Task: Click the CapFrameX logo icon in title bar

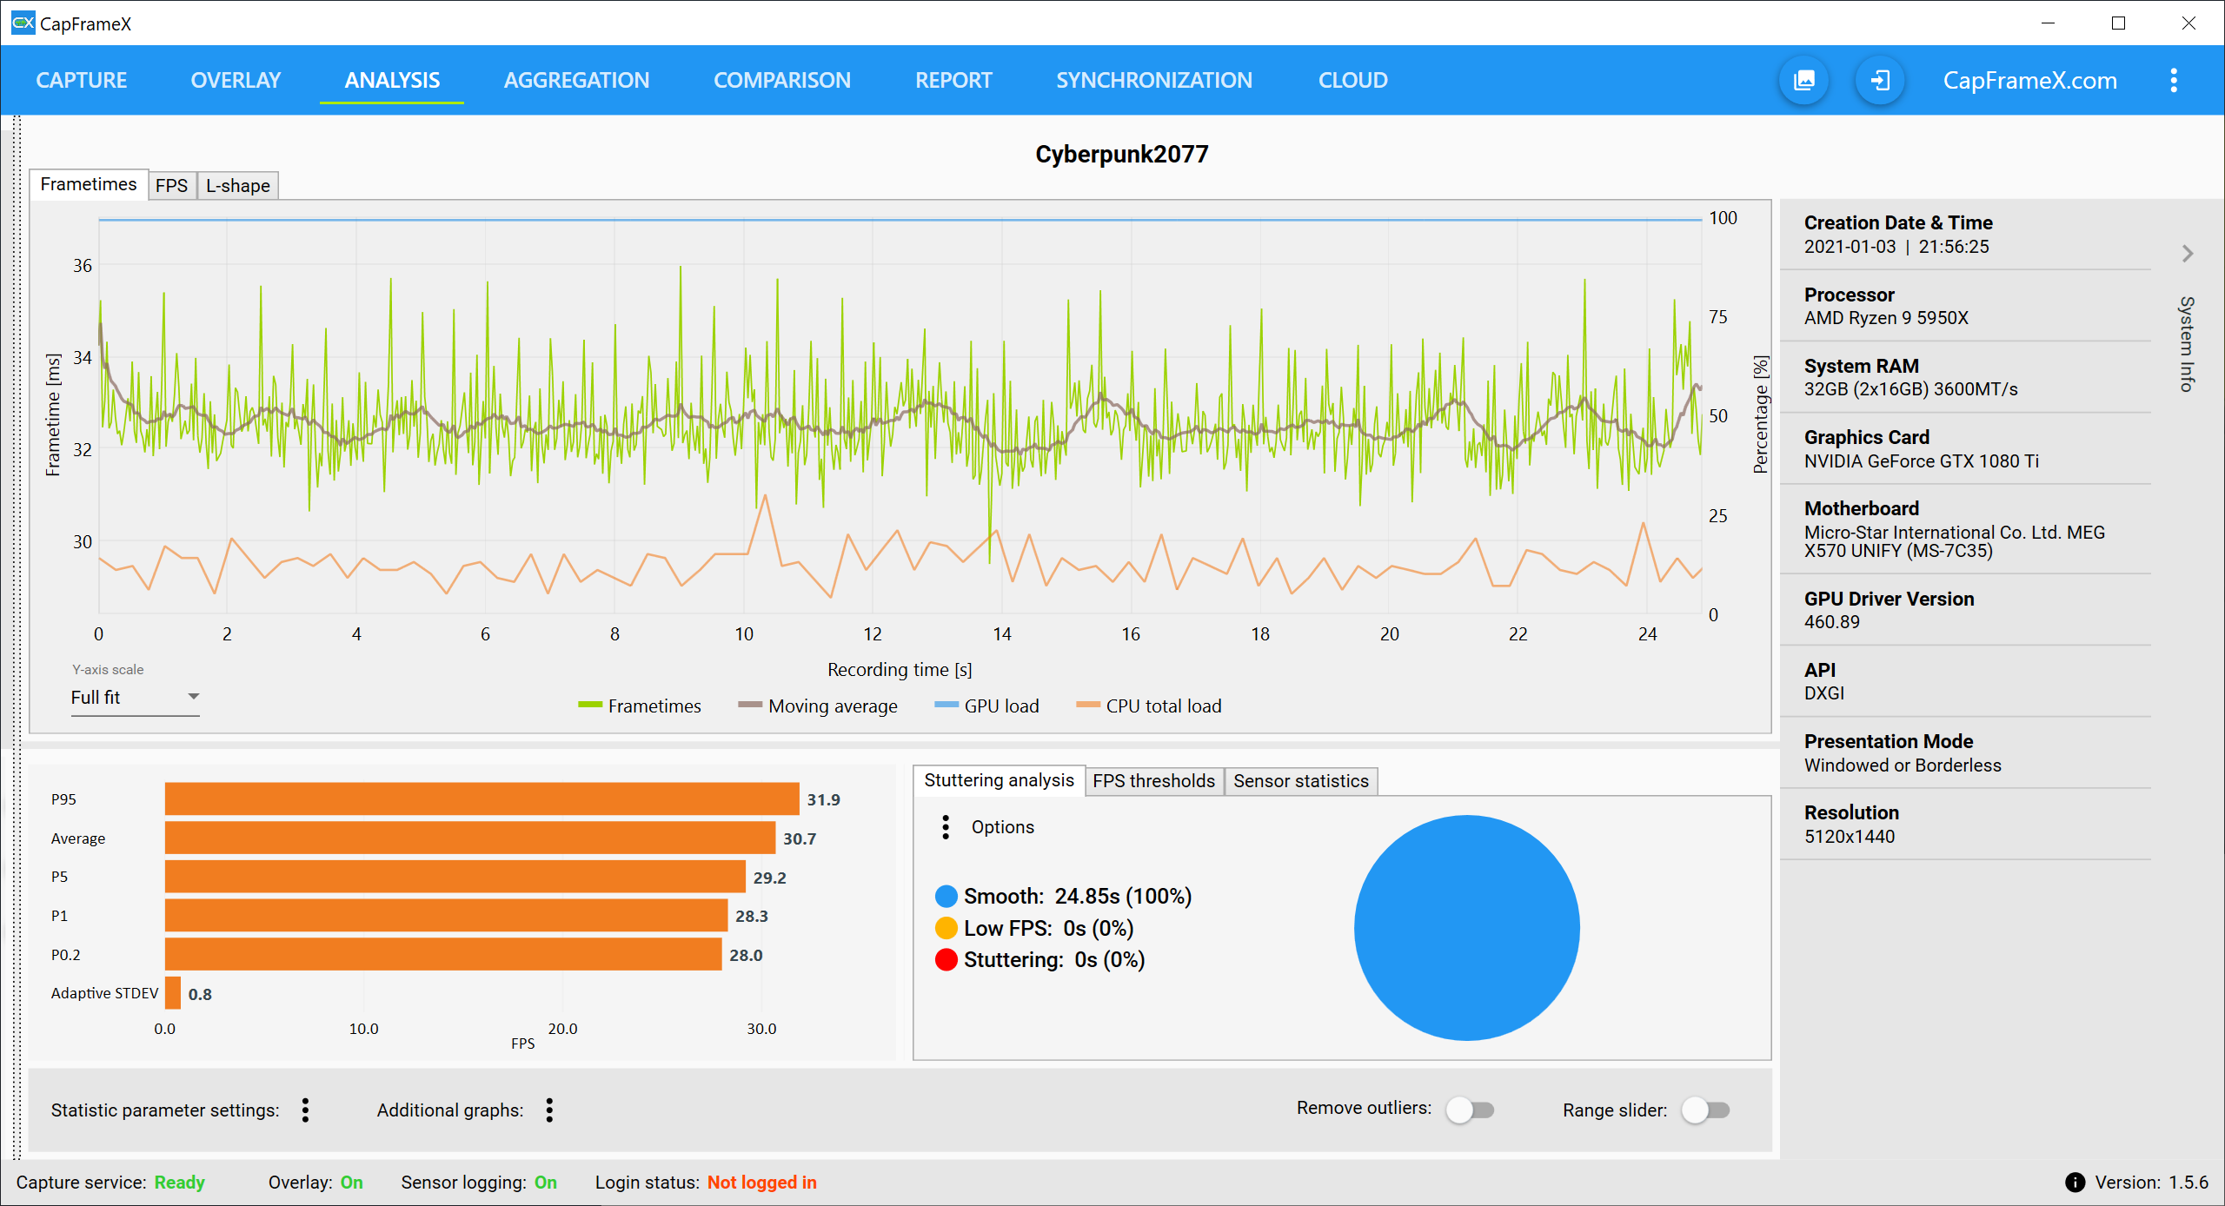Action: coord(23,23)
